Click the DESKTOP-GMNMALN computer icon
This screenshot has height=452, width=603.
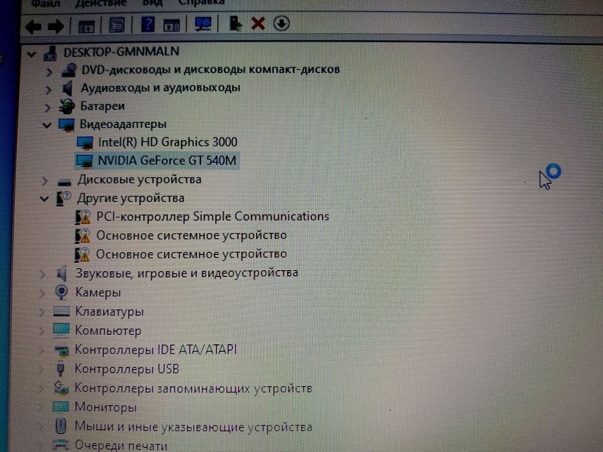coord(50,53)
